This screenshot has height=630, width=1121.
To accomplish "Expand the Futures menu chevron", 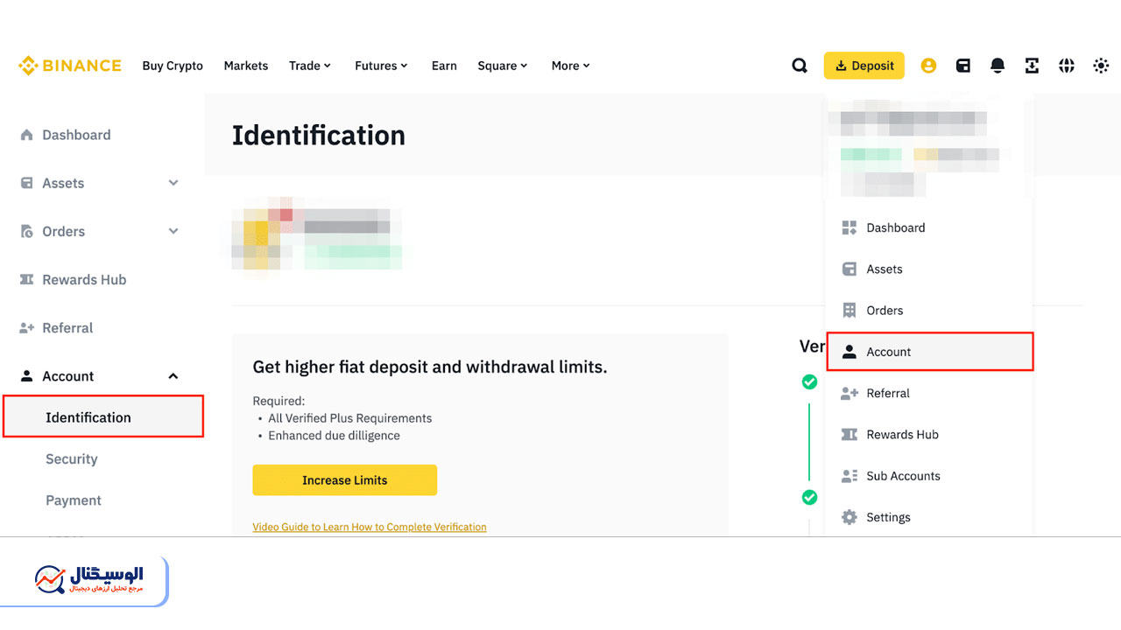I will click(x=404, y=66).
